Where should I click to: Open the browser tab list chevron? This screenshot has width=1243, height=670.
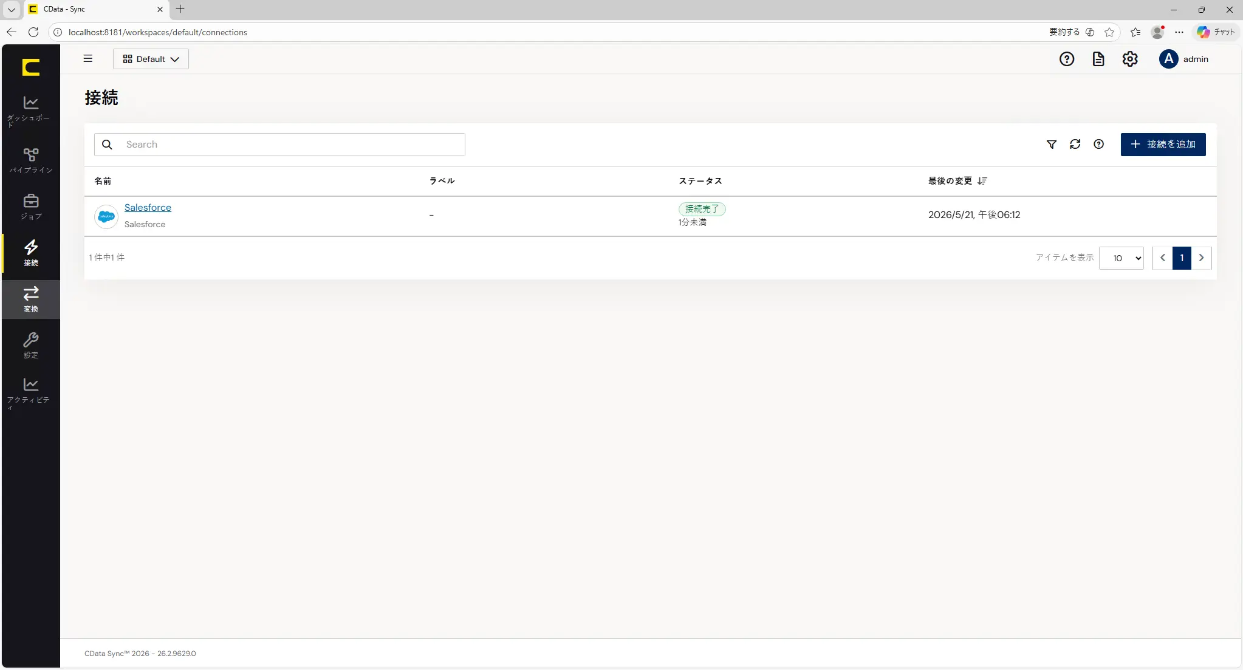[11, 9]
